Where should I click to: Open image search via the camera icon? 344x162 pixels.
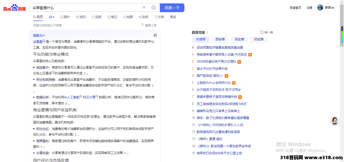point(154,8)
